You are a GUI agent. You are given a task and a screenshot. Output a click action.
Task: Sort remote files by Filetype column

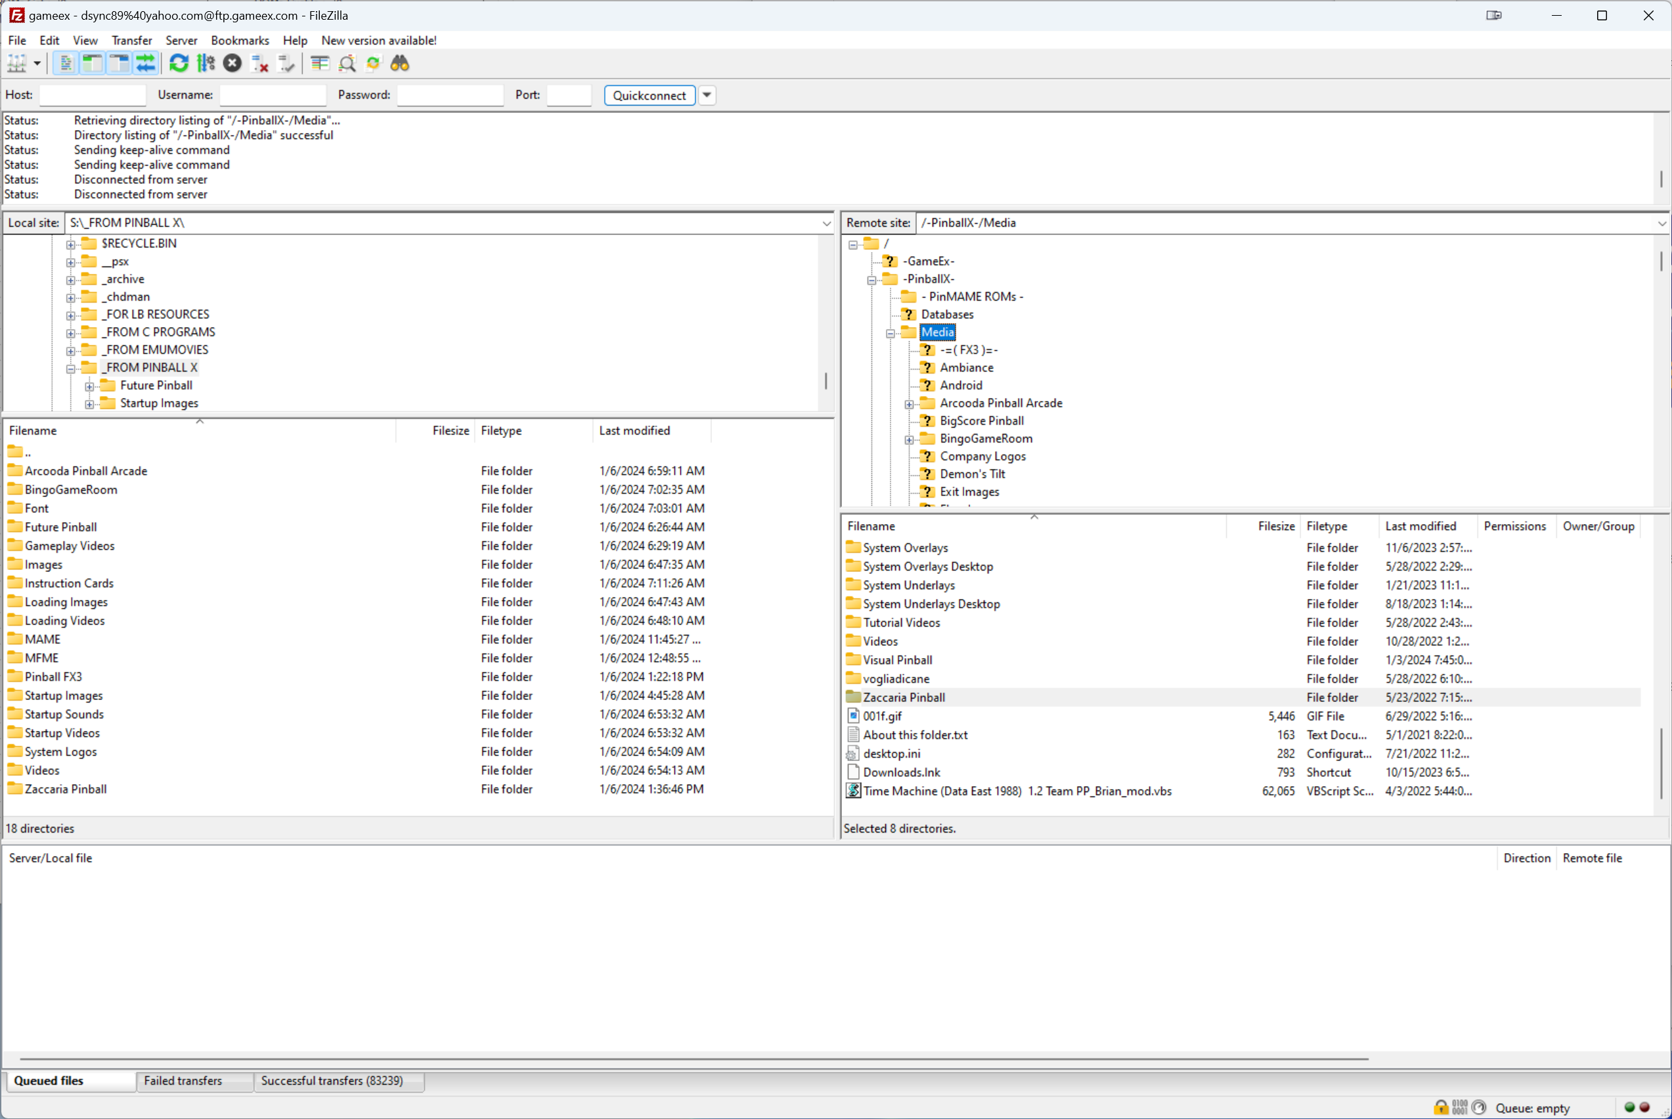(x=1339, y=526)
